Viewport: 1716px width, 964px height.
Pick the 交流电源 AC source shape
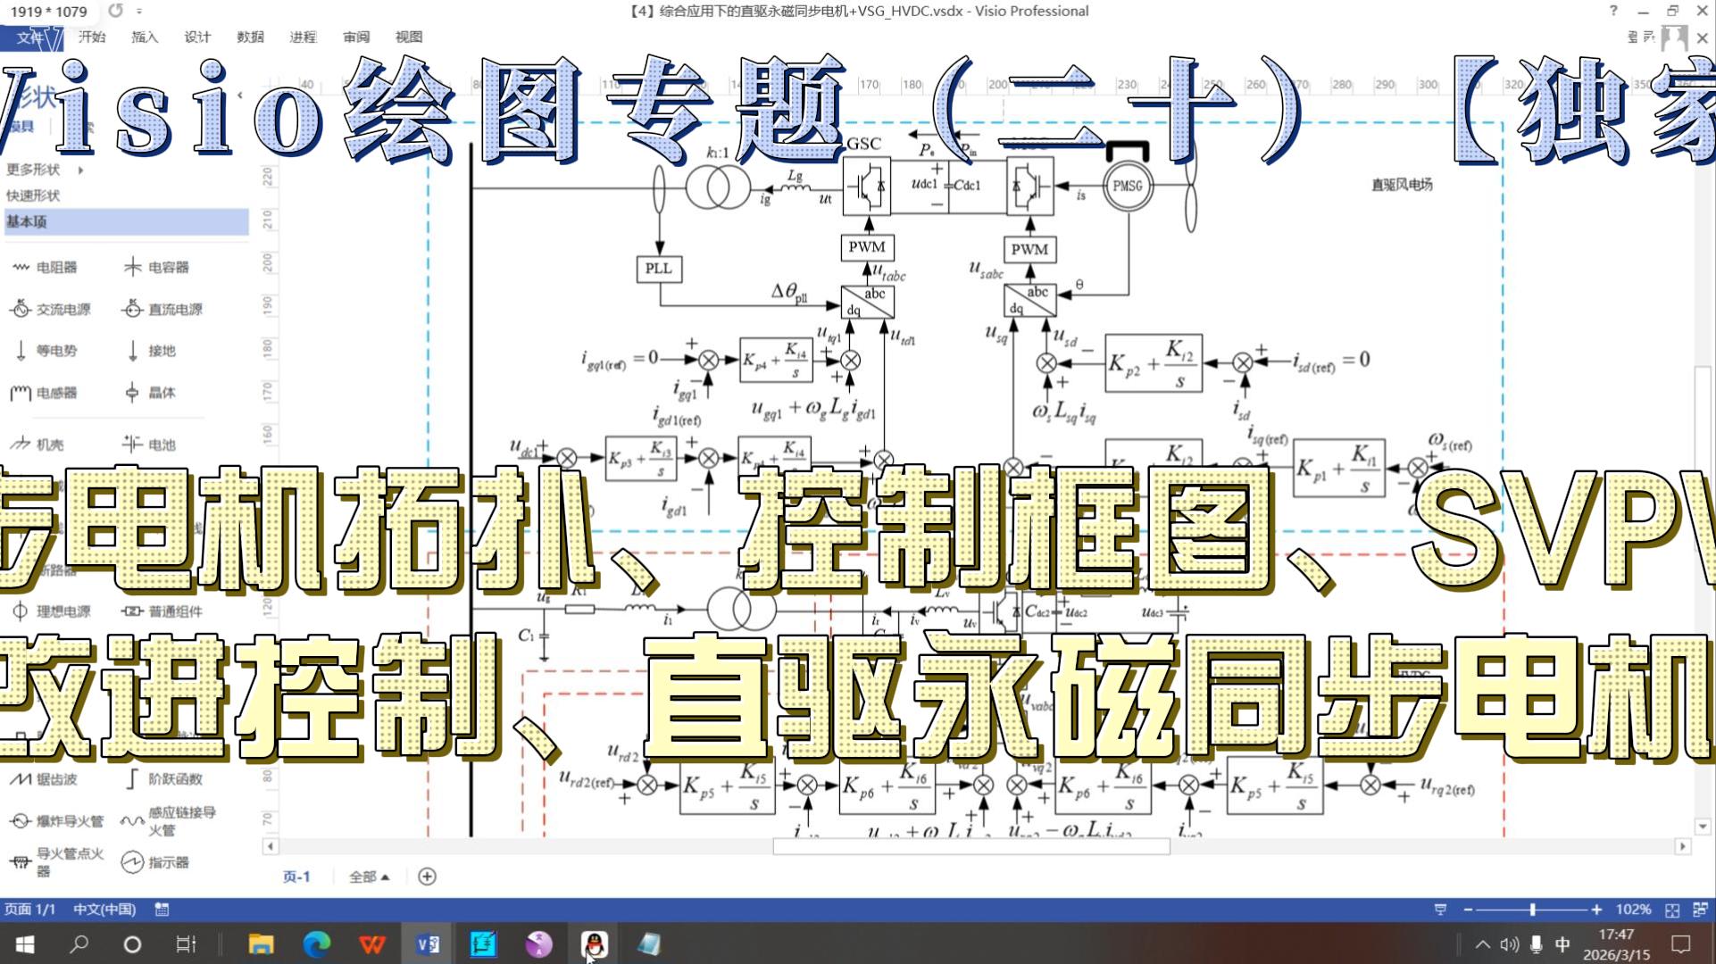click(51, 309)
